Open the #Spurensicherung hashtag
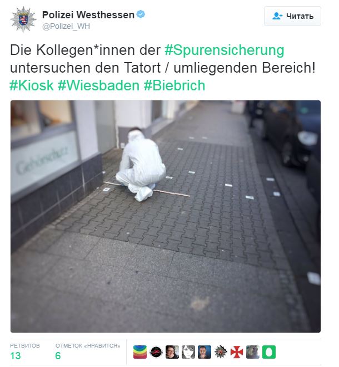Viewport: 339px width, 367px height. pos(225,50)
